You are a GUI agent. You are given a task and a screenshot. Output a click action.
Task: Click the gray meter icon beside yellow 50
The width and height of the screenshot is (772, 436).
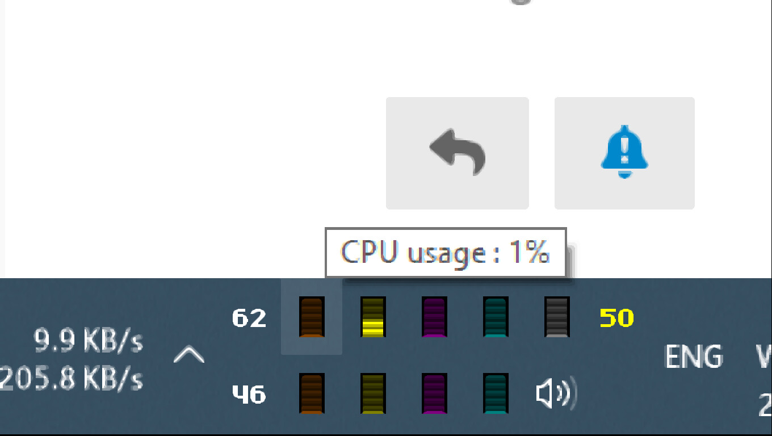557,317
